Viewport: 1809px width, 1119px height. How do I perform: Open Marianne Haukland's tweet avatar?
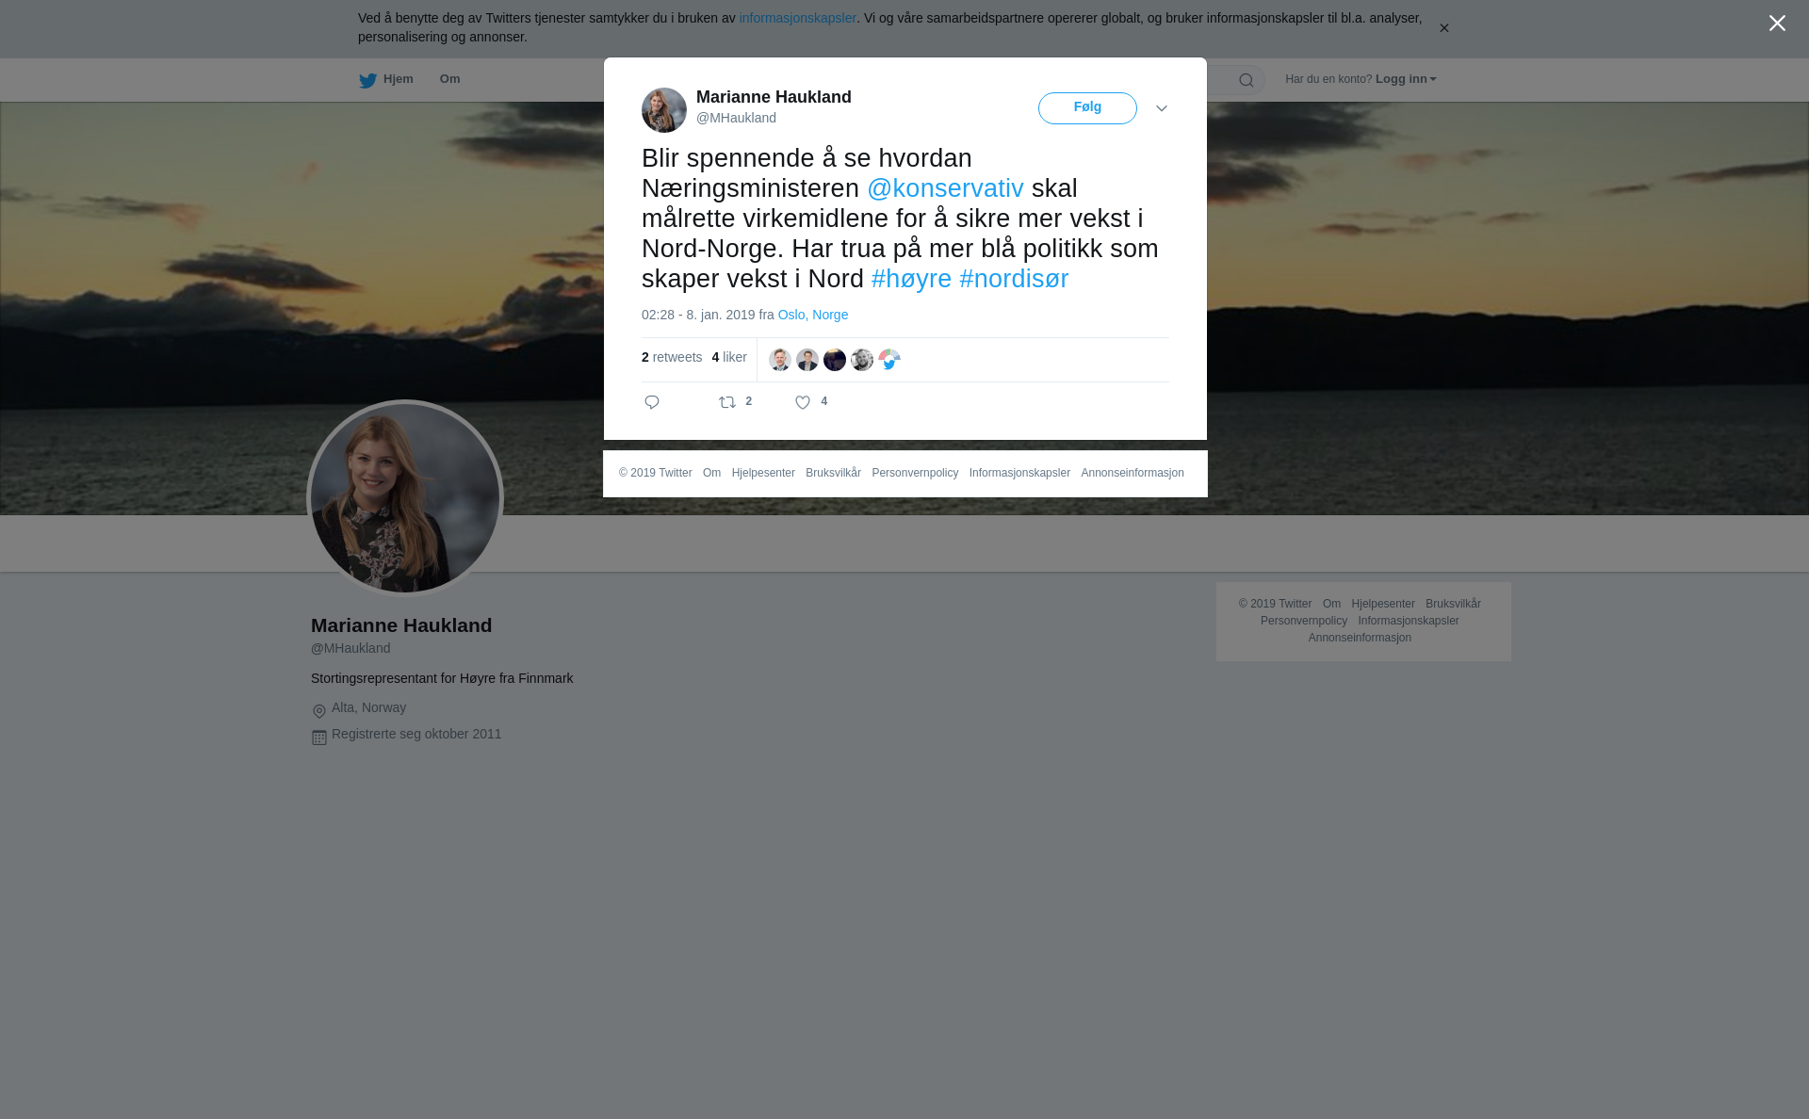click(x=664, y=110)
